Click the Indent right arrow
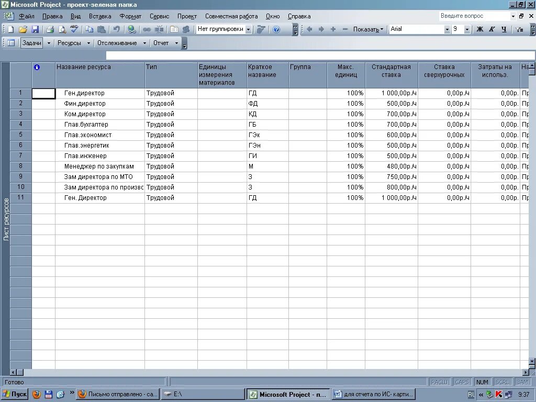Screen dimensions: 536x402 coord(321,29)
